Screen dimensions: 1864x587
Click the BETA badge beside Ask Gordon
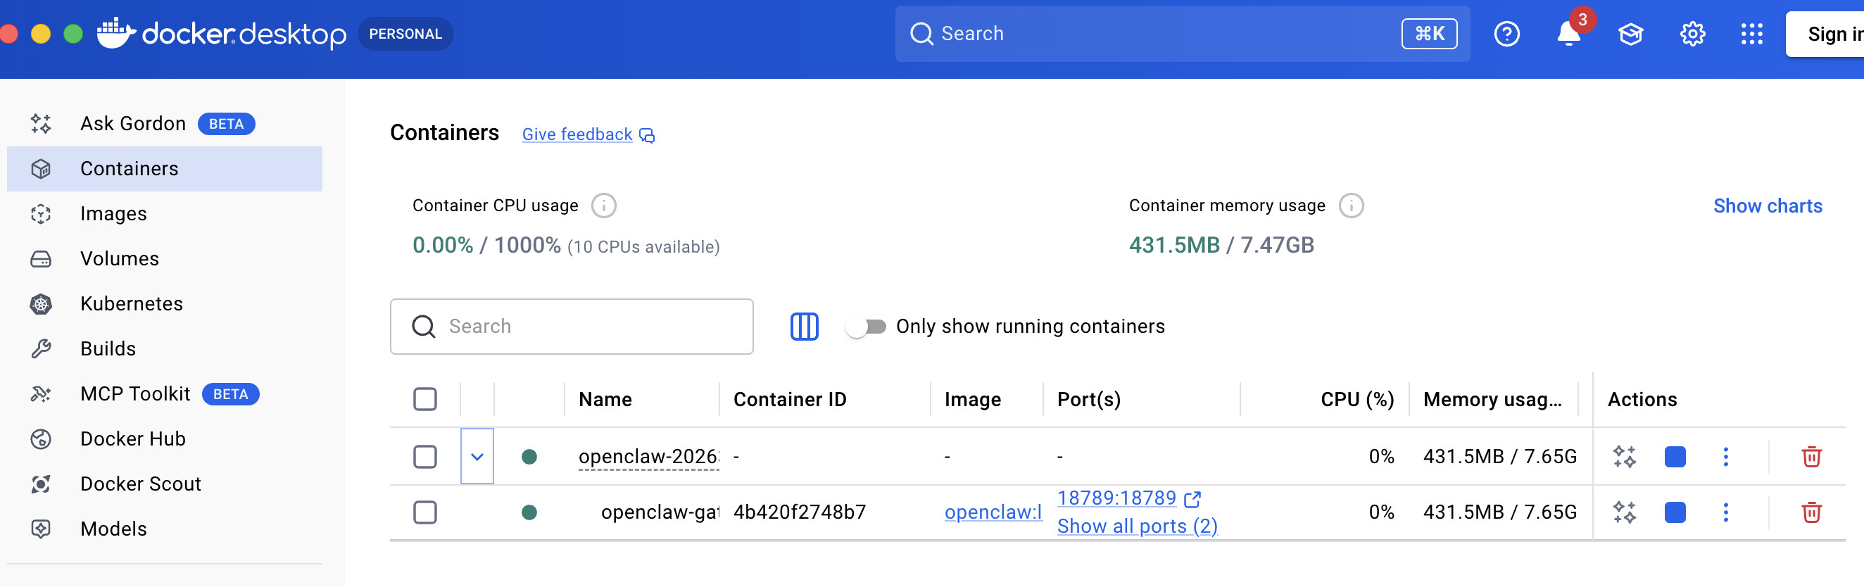[x=226, y=124]
